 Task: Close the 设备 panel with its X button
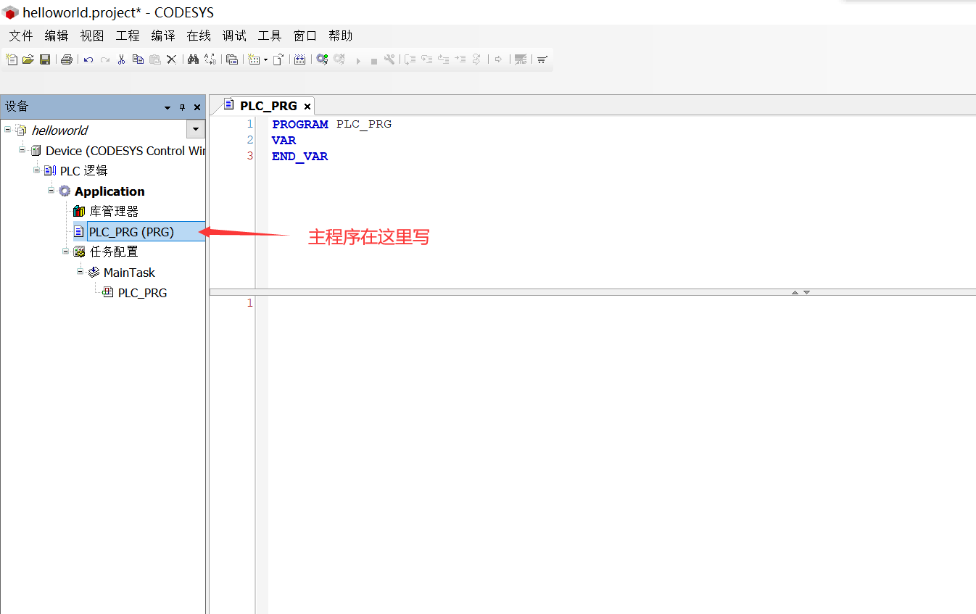coord(197,107)
